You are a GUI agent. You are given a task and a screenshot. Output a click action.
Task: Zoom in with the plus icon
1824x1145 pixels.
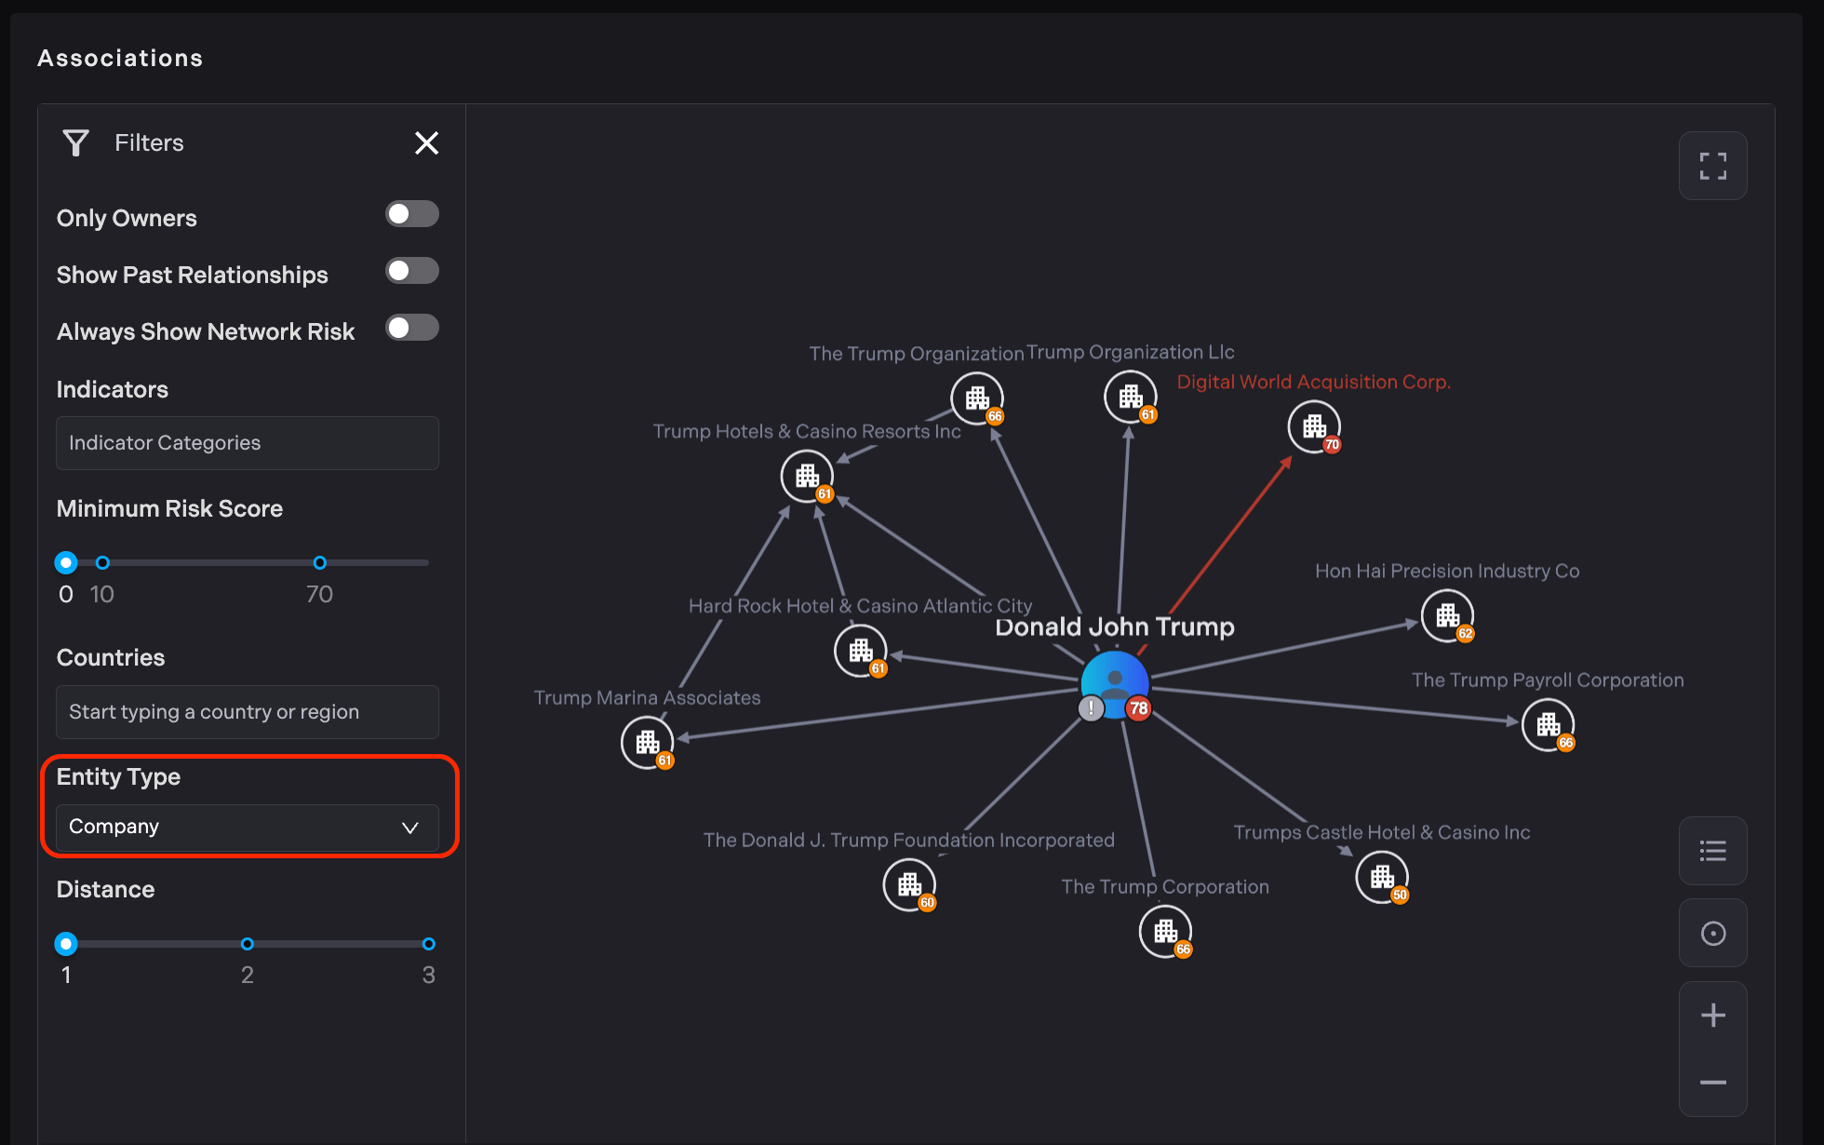1712,1015
